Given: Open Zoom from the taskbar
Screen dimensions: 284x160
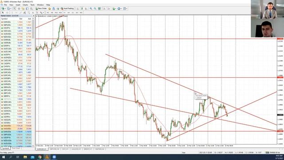Looking at the screenshot, I should pos(54,157).
